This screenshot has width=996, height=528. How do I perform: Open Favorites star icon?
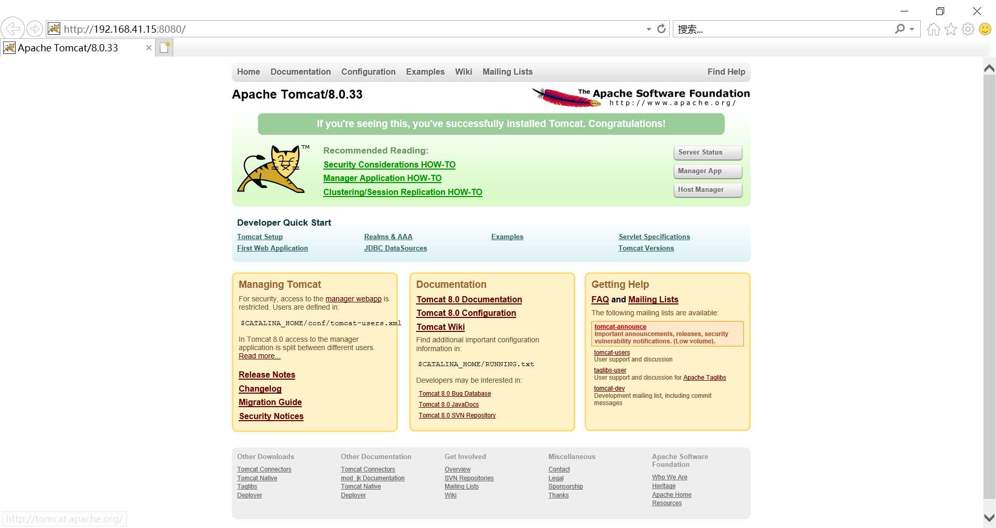tap(951, 29)
